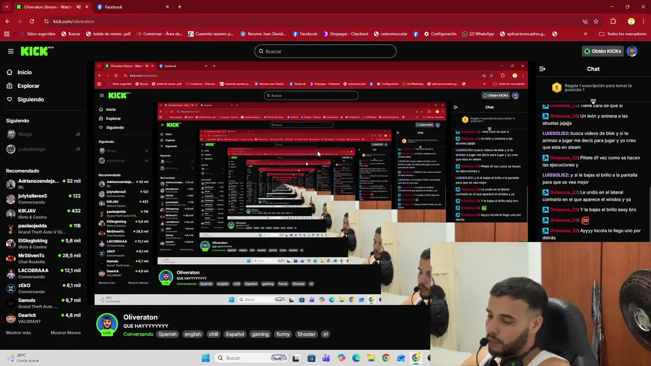Open followed channel Moigz
The image size is (651, 366).
[43, 134]
